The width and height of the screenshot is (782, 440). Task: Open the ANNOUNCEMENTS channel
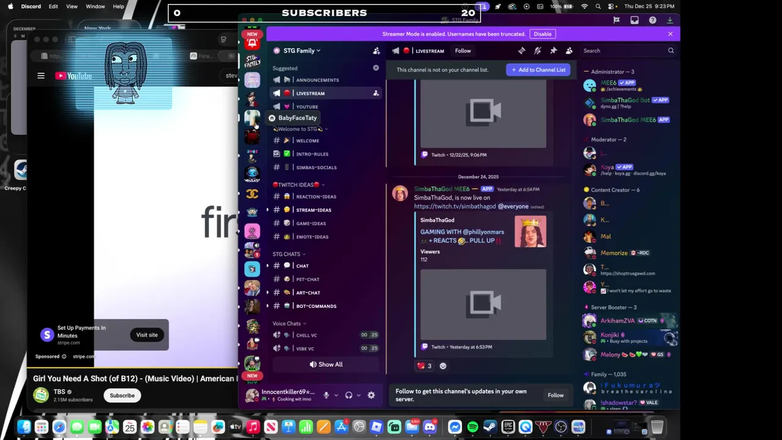(326, 80)
